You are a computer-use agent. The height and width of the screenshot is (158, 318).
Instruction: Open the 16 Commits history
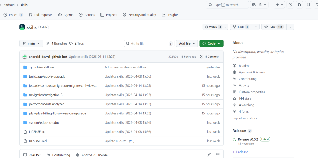click(209, 57)
